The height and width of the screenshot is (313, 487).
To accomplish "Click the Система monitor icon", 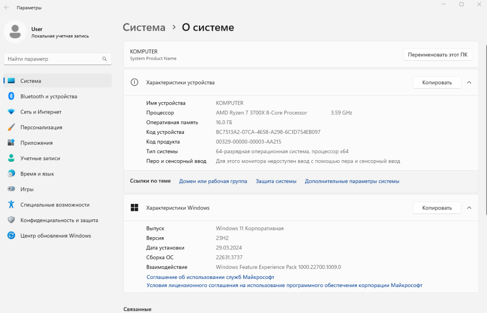I will pos(11,81).
